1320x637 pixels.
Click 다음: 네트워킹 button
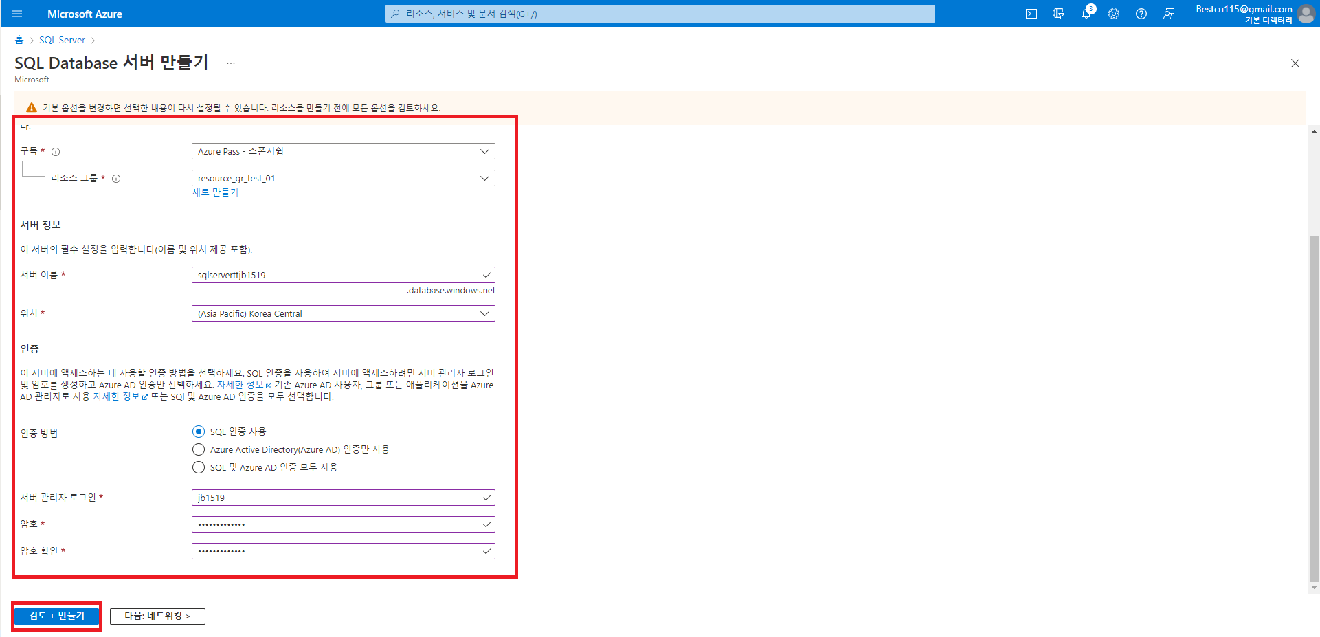click(157, 616)
